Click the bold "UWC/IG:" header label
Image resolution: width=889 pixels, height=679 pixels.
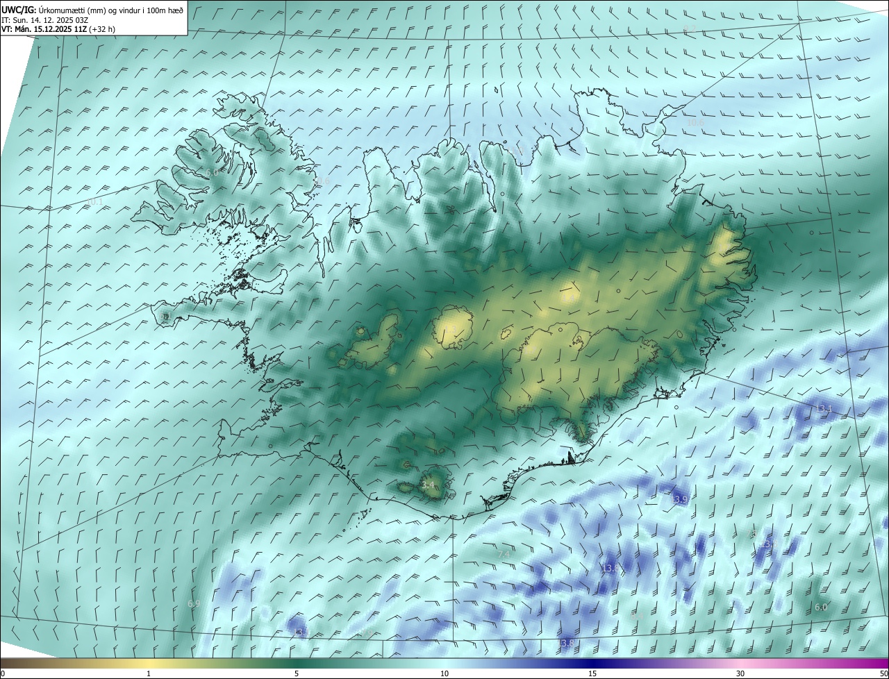click(x=19, y=10)
